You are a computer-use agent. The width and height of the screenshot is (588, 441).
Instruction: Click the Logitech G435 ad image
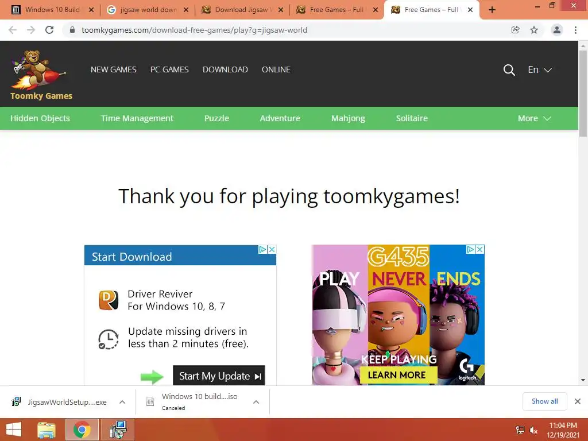click(x=399, y=315)
